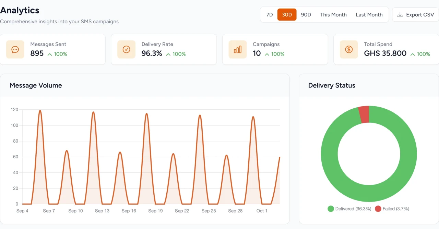This screenshot has width=439, height=229.
Task: Click the Sep 4 axis label
Action: tap(22, 211)
